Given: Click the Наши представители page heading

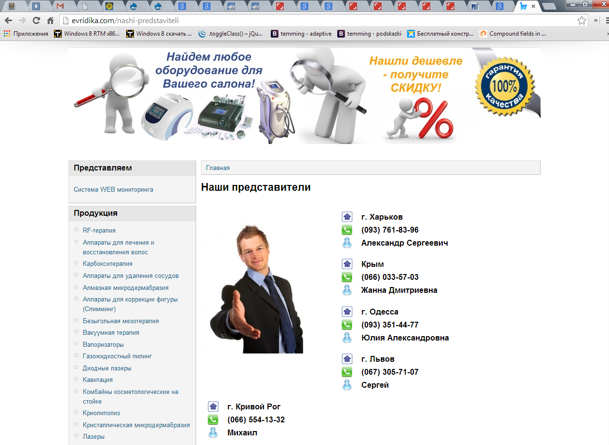Looking at the screenshot, I should 256,187.
